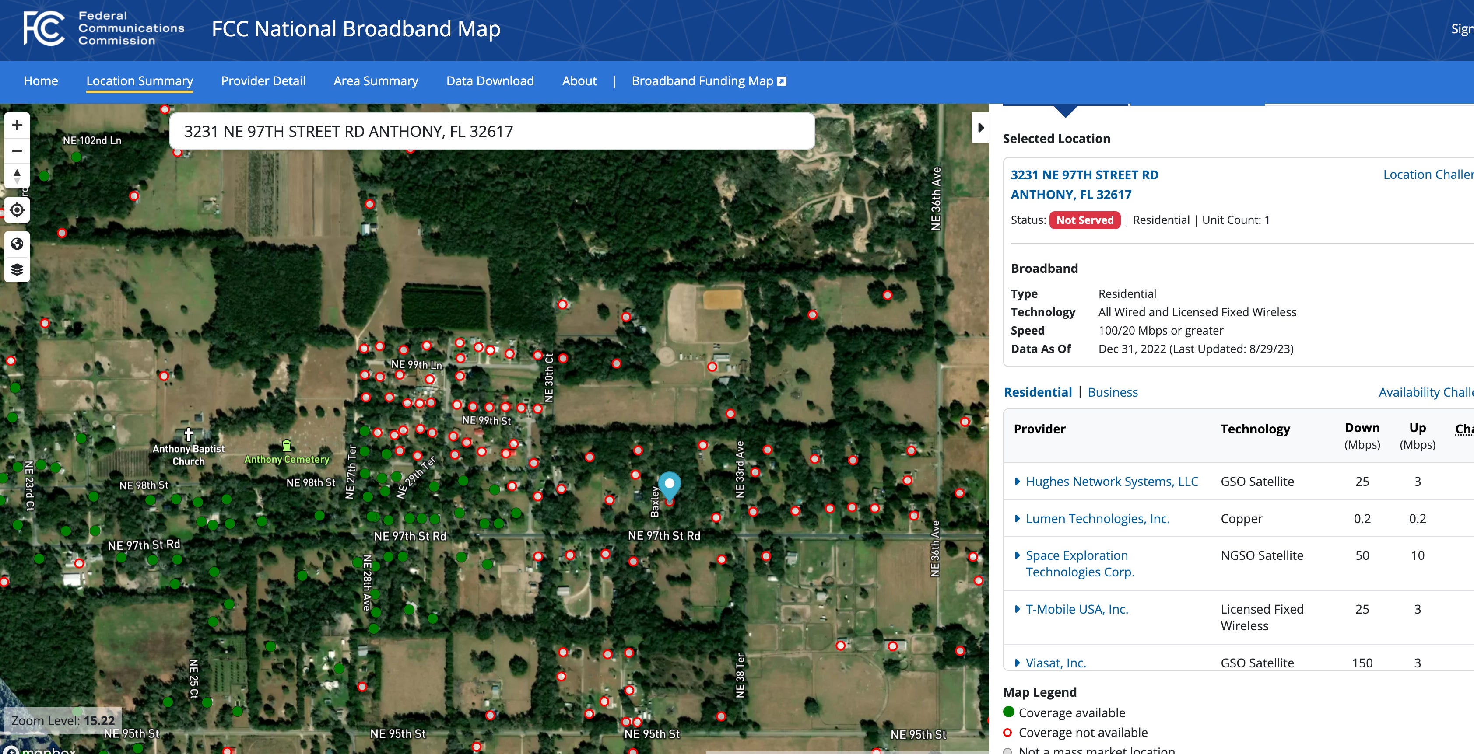The height and width of the screenshot is (754, 1474).
Task: Click the Sign in link in header
Action: tap(1462, 28)
